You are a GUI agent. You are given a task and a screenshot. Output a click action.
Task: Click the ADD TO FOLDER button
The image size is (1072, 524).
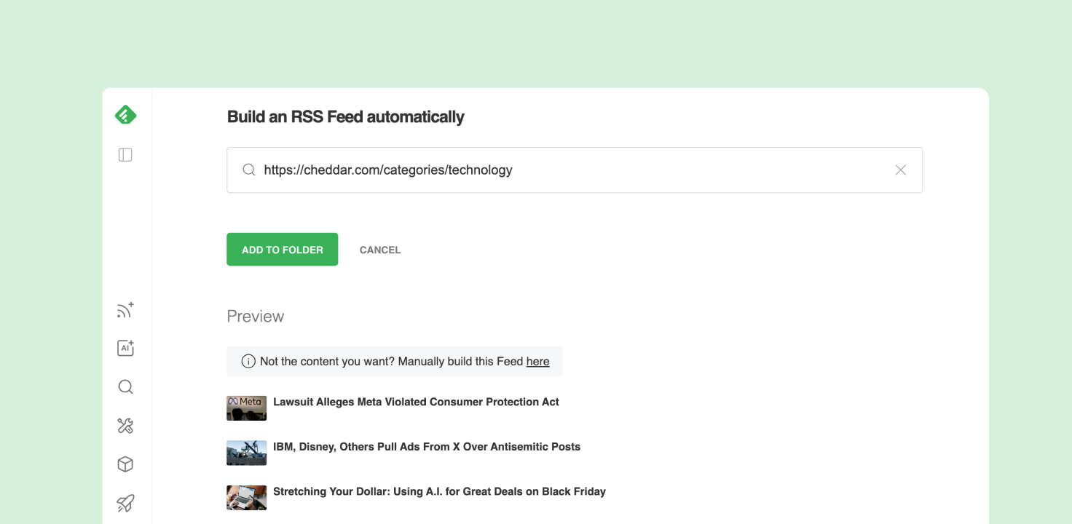(x=283, y=250)
